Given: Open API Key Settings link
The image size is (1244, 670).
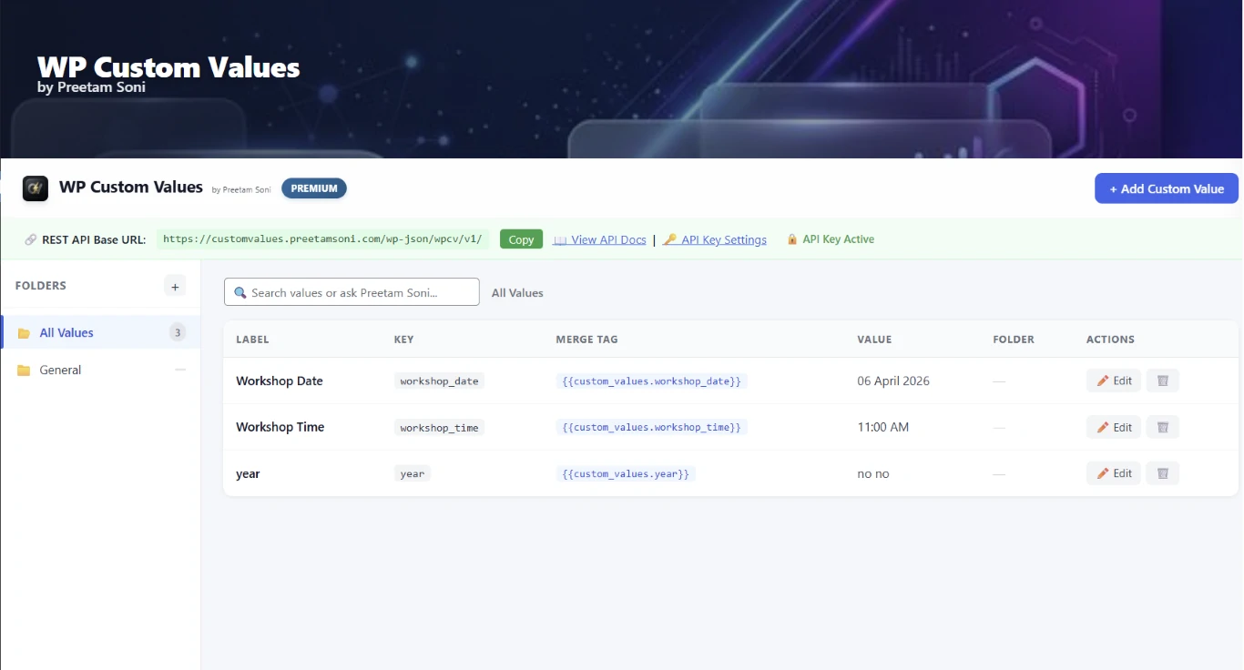Looking at the screenshot, I should [715, 240].
